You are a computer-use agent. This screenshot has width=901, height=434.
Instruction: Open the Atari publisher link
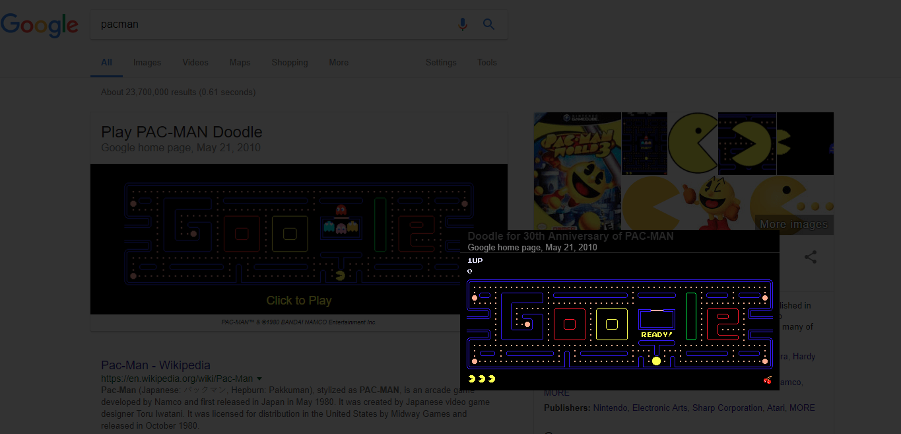pyautogui.click(x=776, y=408)
